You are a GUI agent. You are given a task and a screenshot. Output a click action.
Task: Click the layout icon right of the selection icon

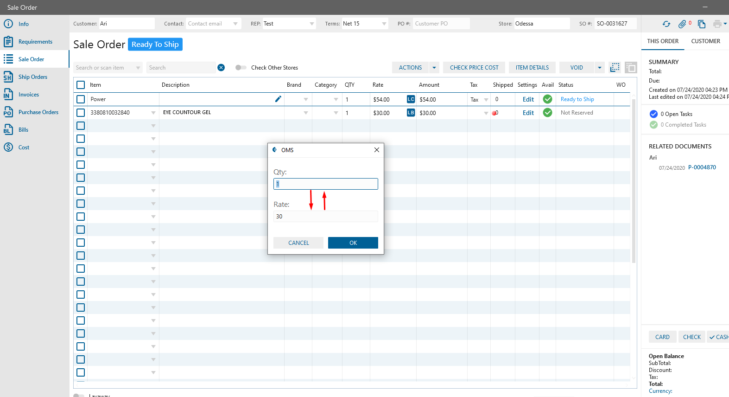coord(631,68)
